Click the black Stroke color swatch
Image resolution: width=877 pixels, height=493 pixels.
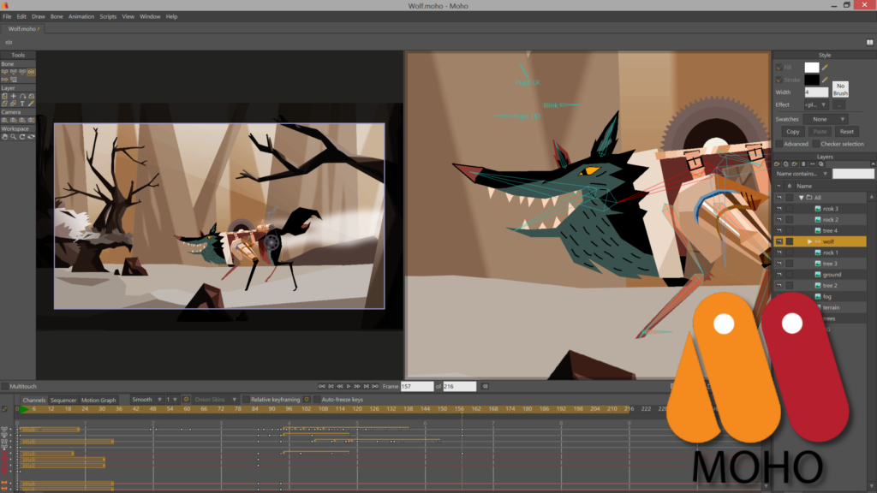(812, 80)
